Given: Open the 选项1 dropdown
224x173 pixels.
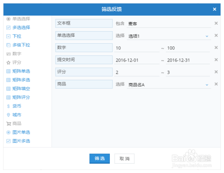Looking at the screenshot, I should [169, 36].
